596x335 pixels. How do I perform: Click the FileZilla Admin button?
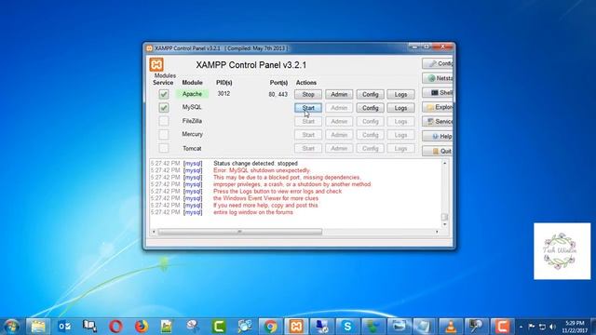click(x=339, y=122)
